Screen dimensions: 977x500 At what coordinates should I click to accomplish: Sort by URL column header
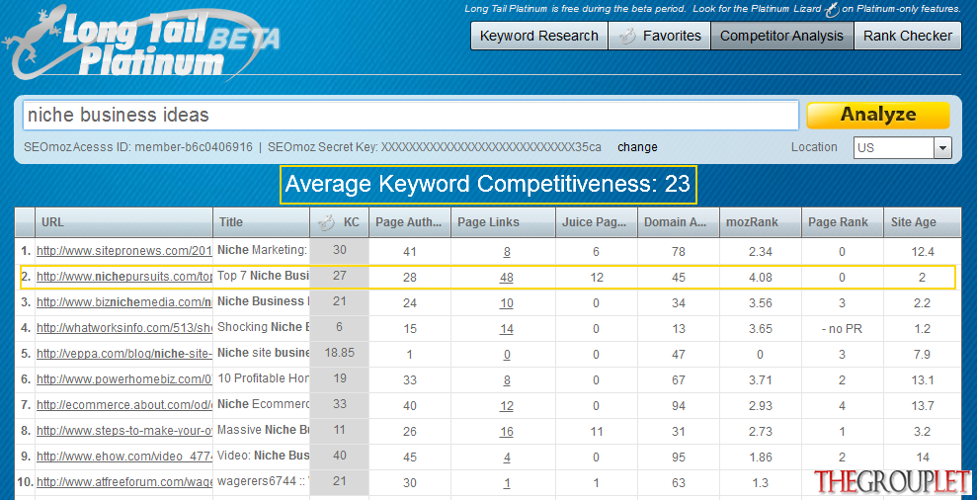click(123, 222)
